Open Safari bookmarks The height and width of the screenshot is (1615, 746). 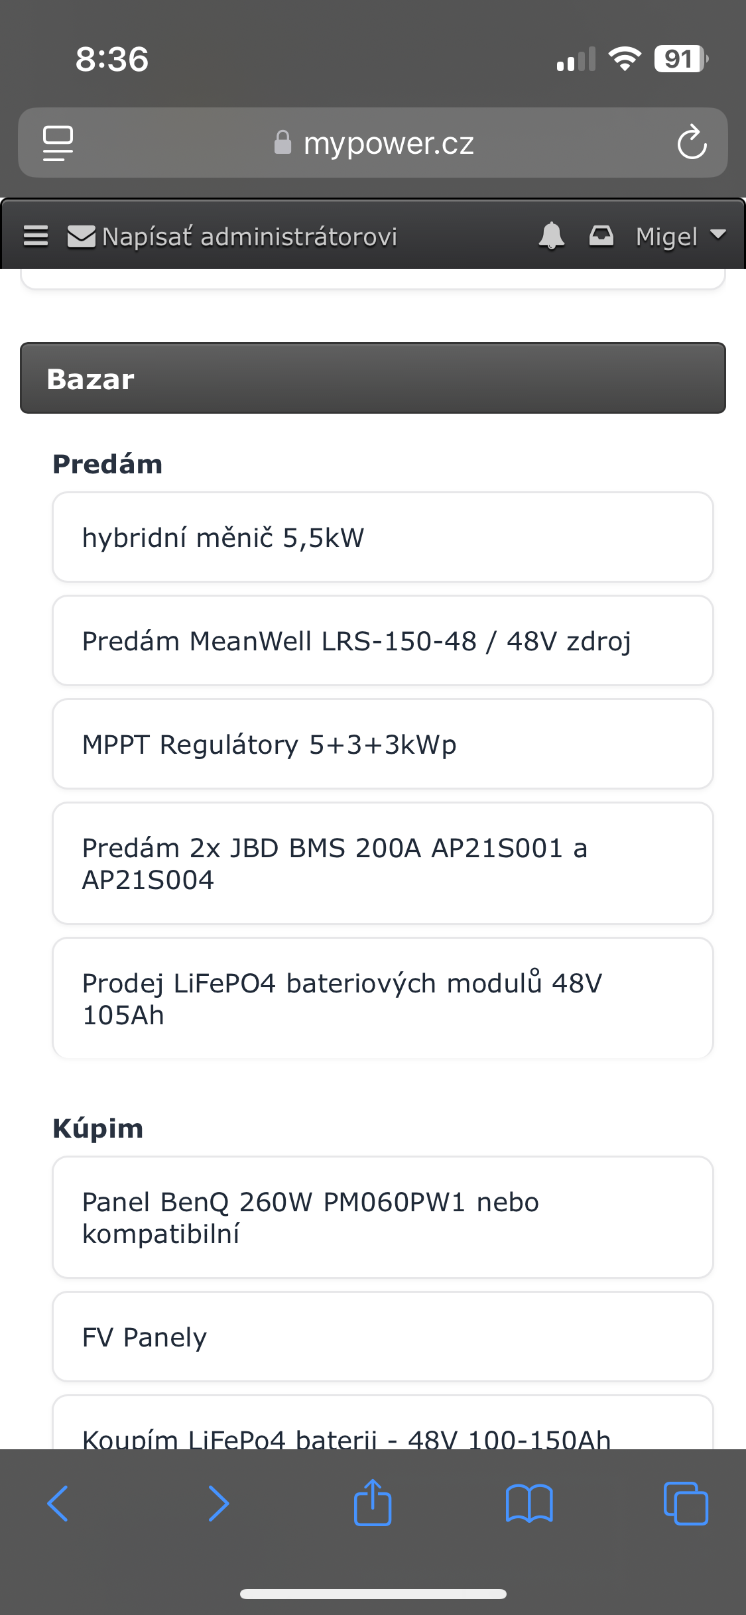pyautogui.click(x=528, y=1503)
